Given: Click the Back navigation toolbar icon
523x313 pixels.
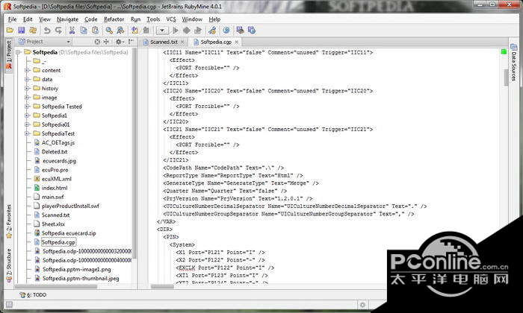Looking at the screenshot, I should (134, 31).
